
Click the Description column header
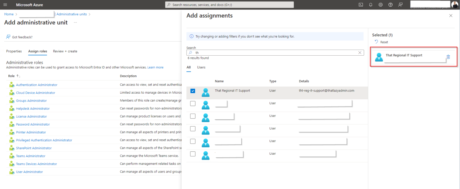click(x=128, y=76)
